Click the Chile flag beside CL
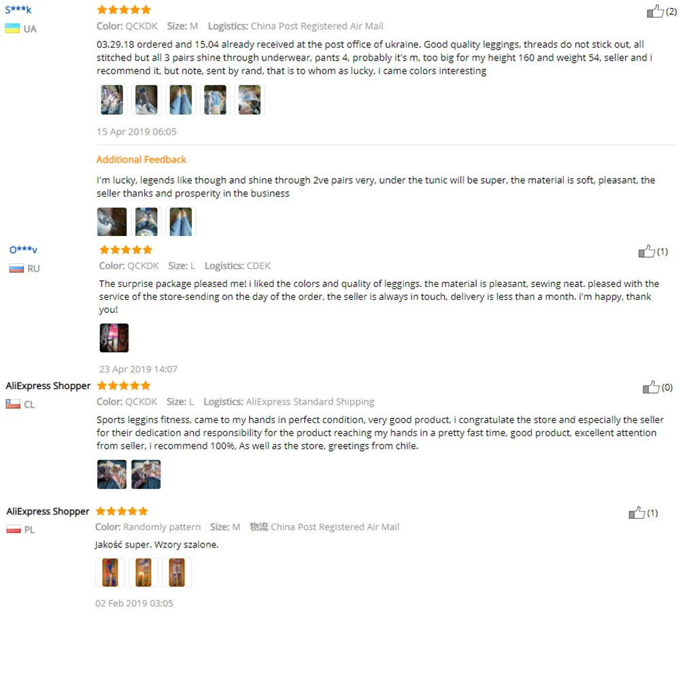Screen dimensions: 680x680 pyautogui.click(x=13, y=404)
